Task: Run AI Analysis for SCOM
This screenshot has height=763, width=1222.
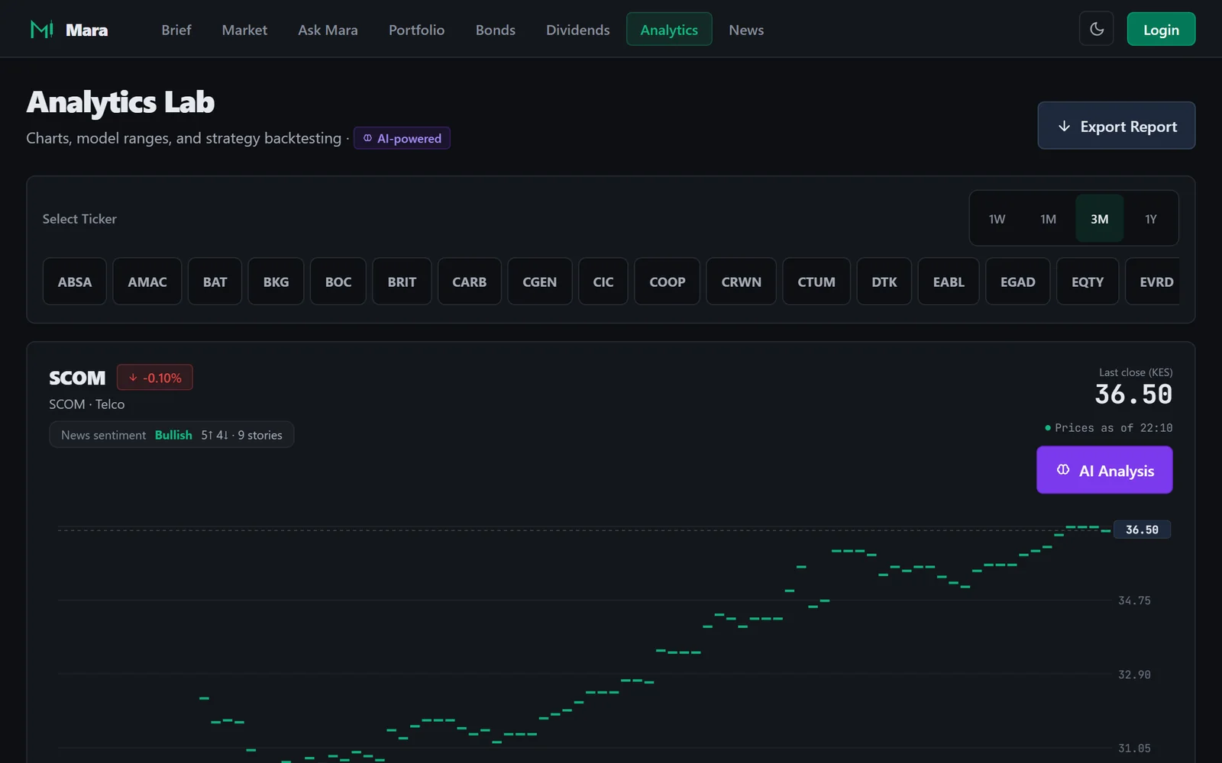Action: [1104, 470]
